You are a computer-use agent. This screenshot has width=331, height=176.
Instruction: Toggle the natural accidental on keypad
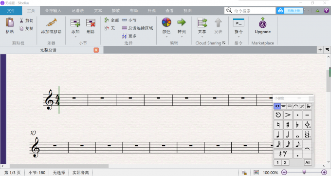coord(278,125)
